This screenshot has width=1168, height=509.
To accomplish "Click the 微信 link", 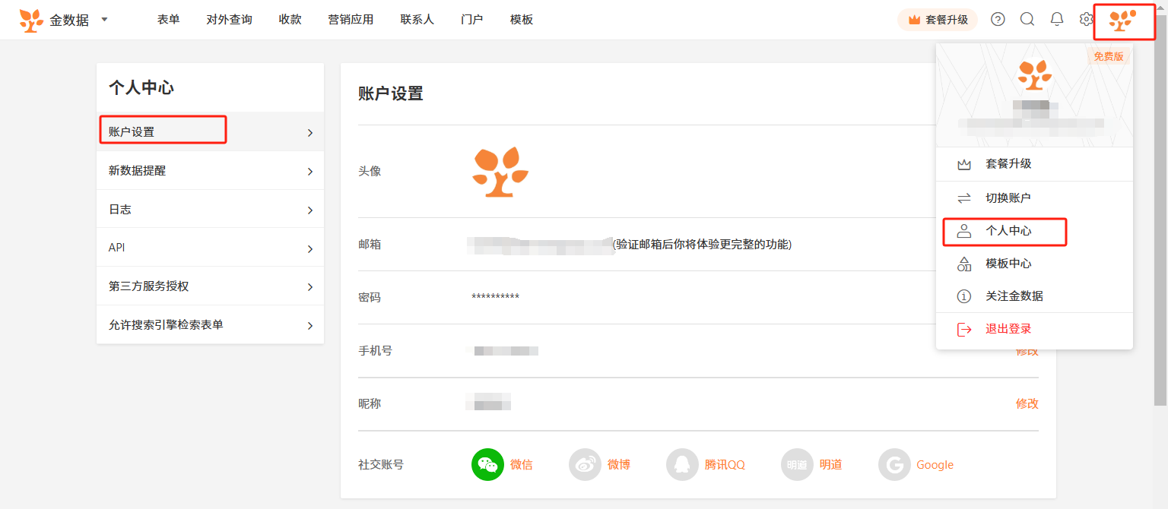I will [x=522, y=464].
